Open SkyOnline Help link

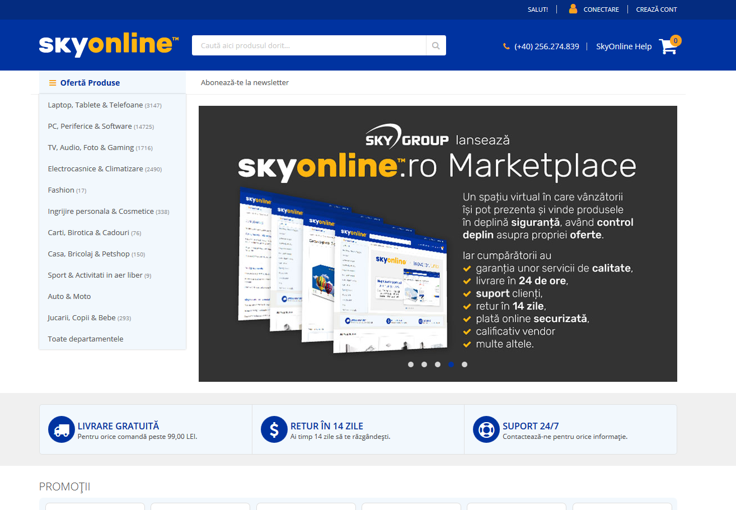(624, 46)
